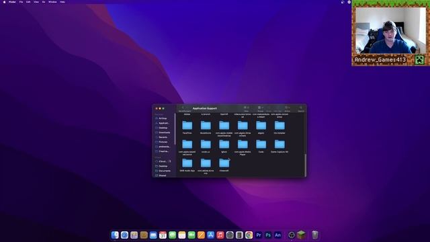Open Google Chrome from the Dock

pyautogui.click(x=249, y=235)
